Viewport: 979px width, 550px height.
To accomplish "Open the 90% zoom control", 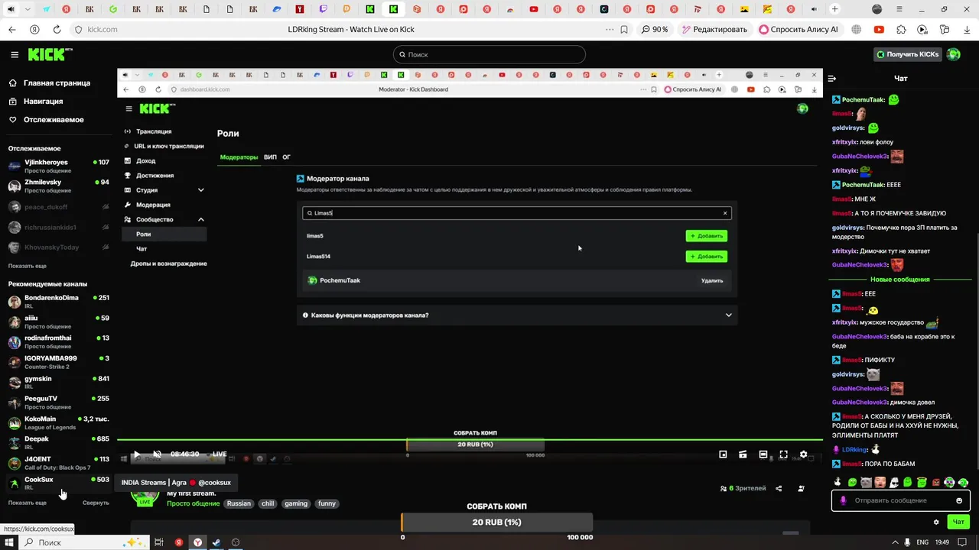I will pos(655,30).
